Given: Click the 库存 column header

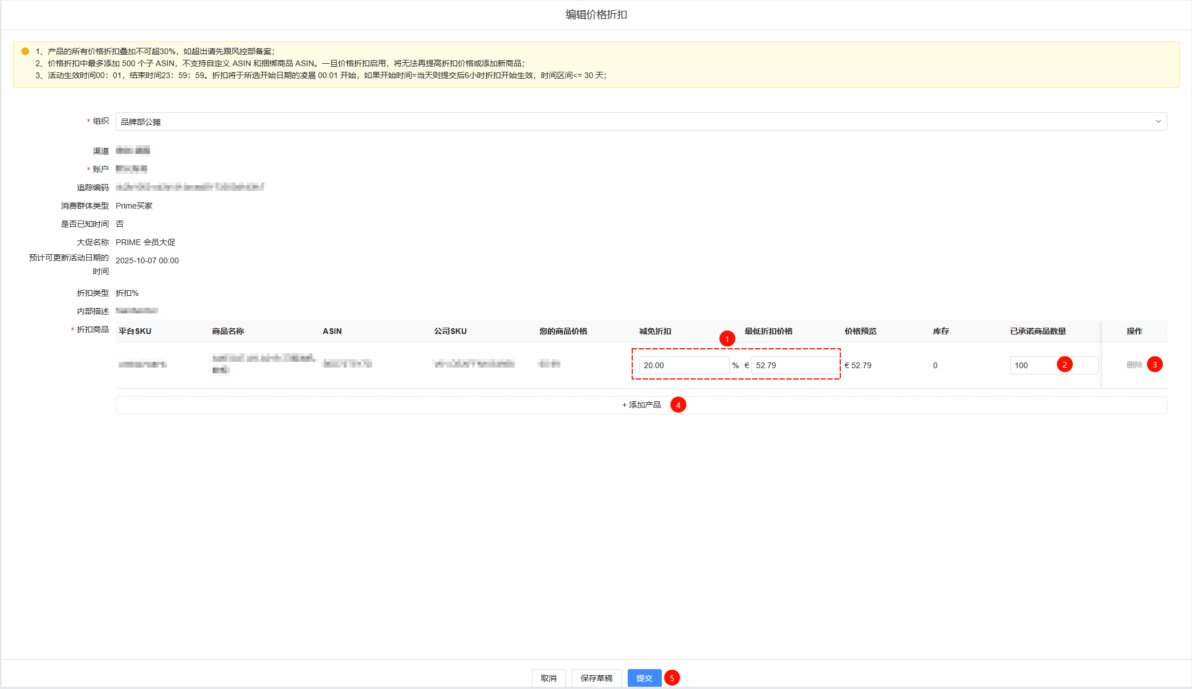Looking at the screenshot, I should [x=941, y=331].
